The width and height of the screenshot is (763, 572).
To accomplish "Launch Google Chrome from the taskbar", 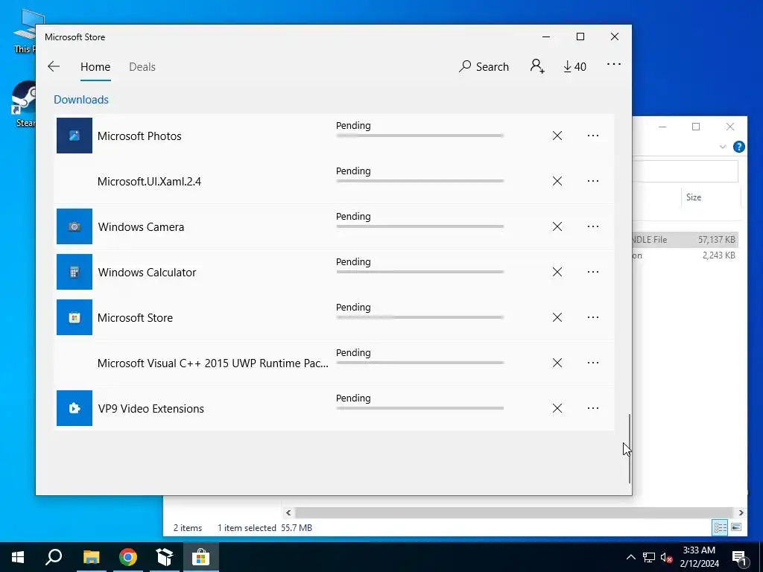I will point(128,557).
